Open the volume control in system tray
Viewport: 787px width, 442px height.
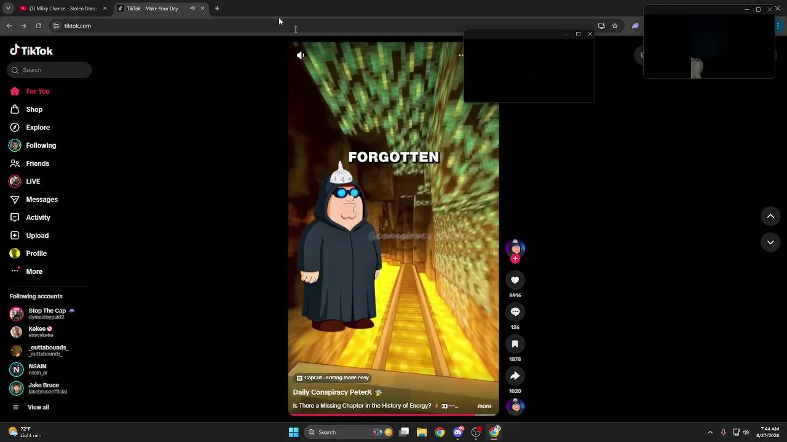click(746, 432)
